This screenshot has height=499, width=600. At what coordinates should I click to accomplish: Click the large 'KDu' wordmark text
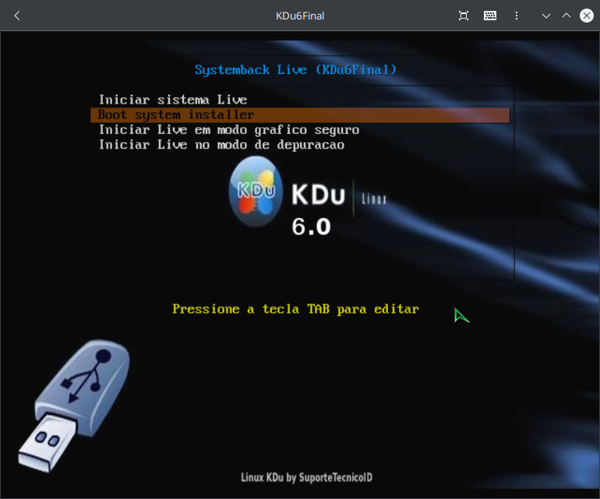click(317, 195)
